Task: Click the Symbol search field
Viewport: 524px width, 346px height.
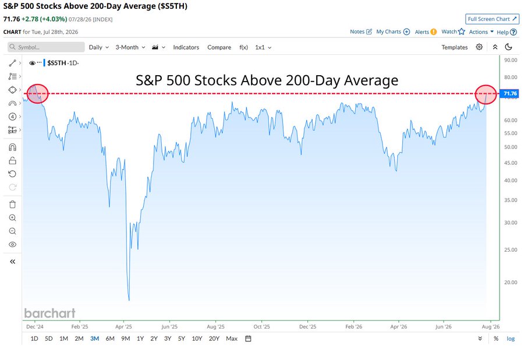Action: (x=46, y=47)
